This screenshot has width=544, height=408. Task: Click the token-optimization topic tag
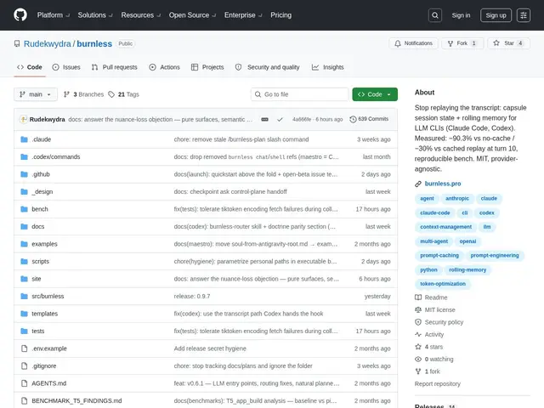click(x=443, y=284)
